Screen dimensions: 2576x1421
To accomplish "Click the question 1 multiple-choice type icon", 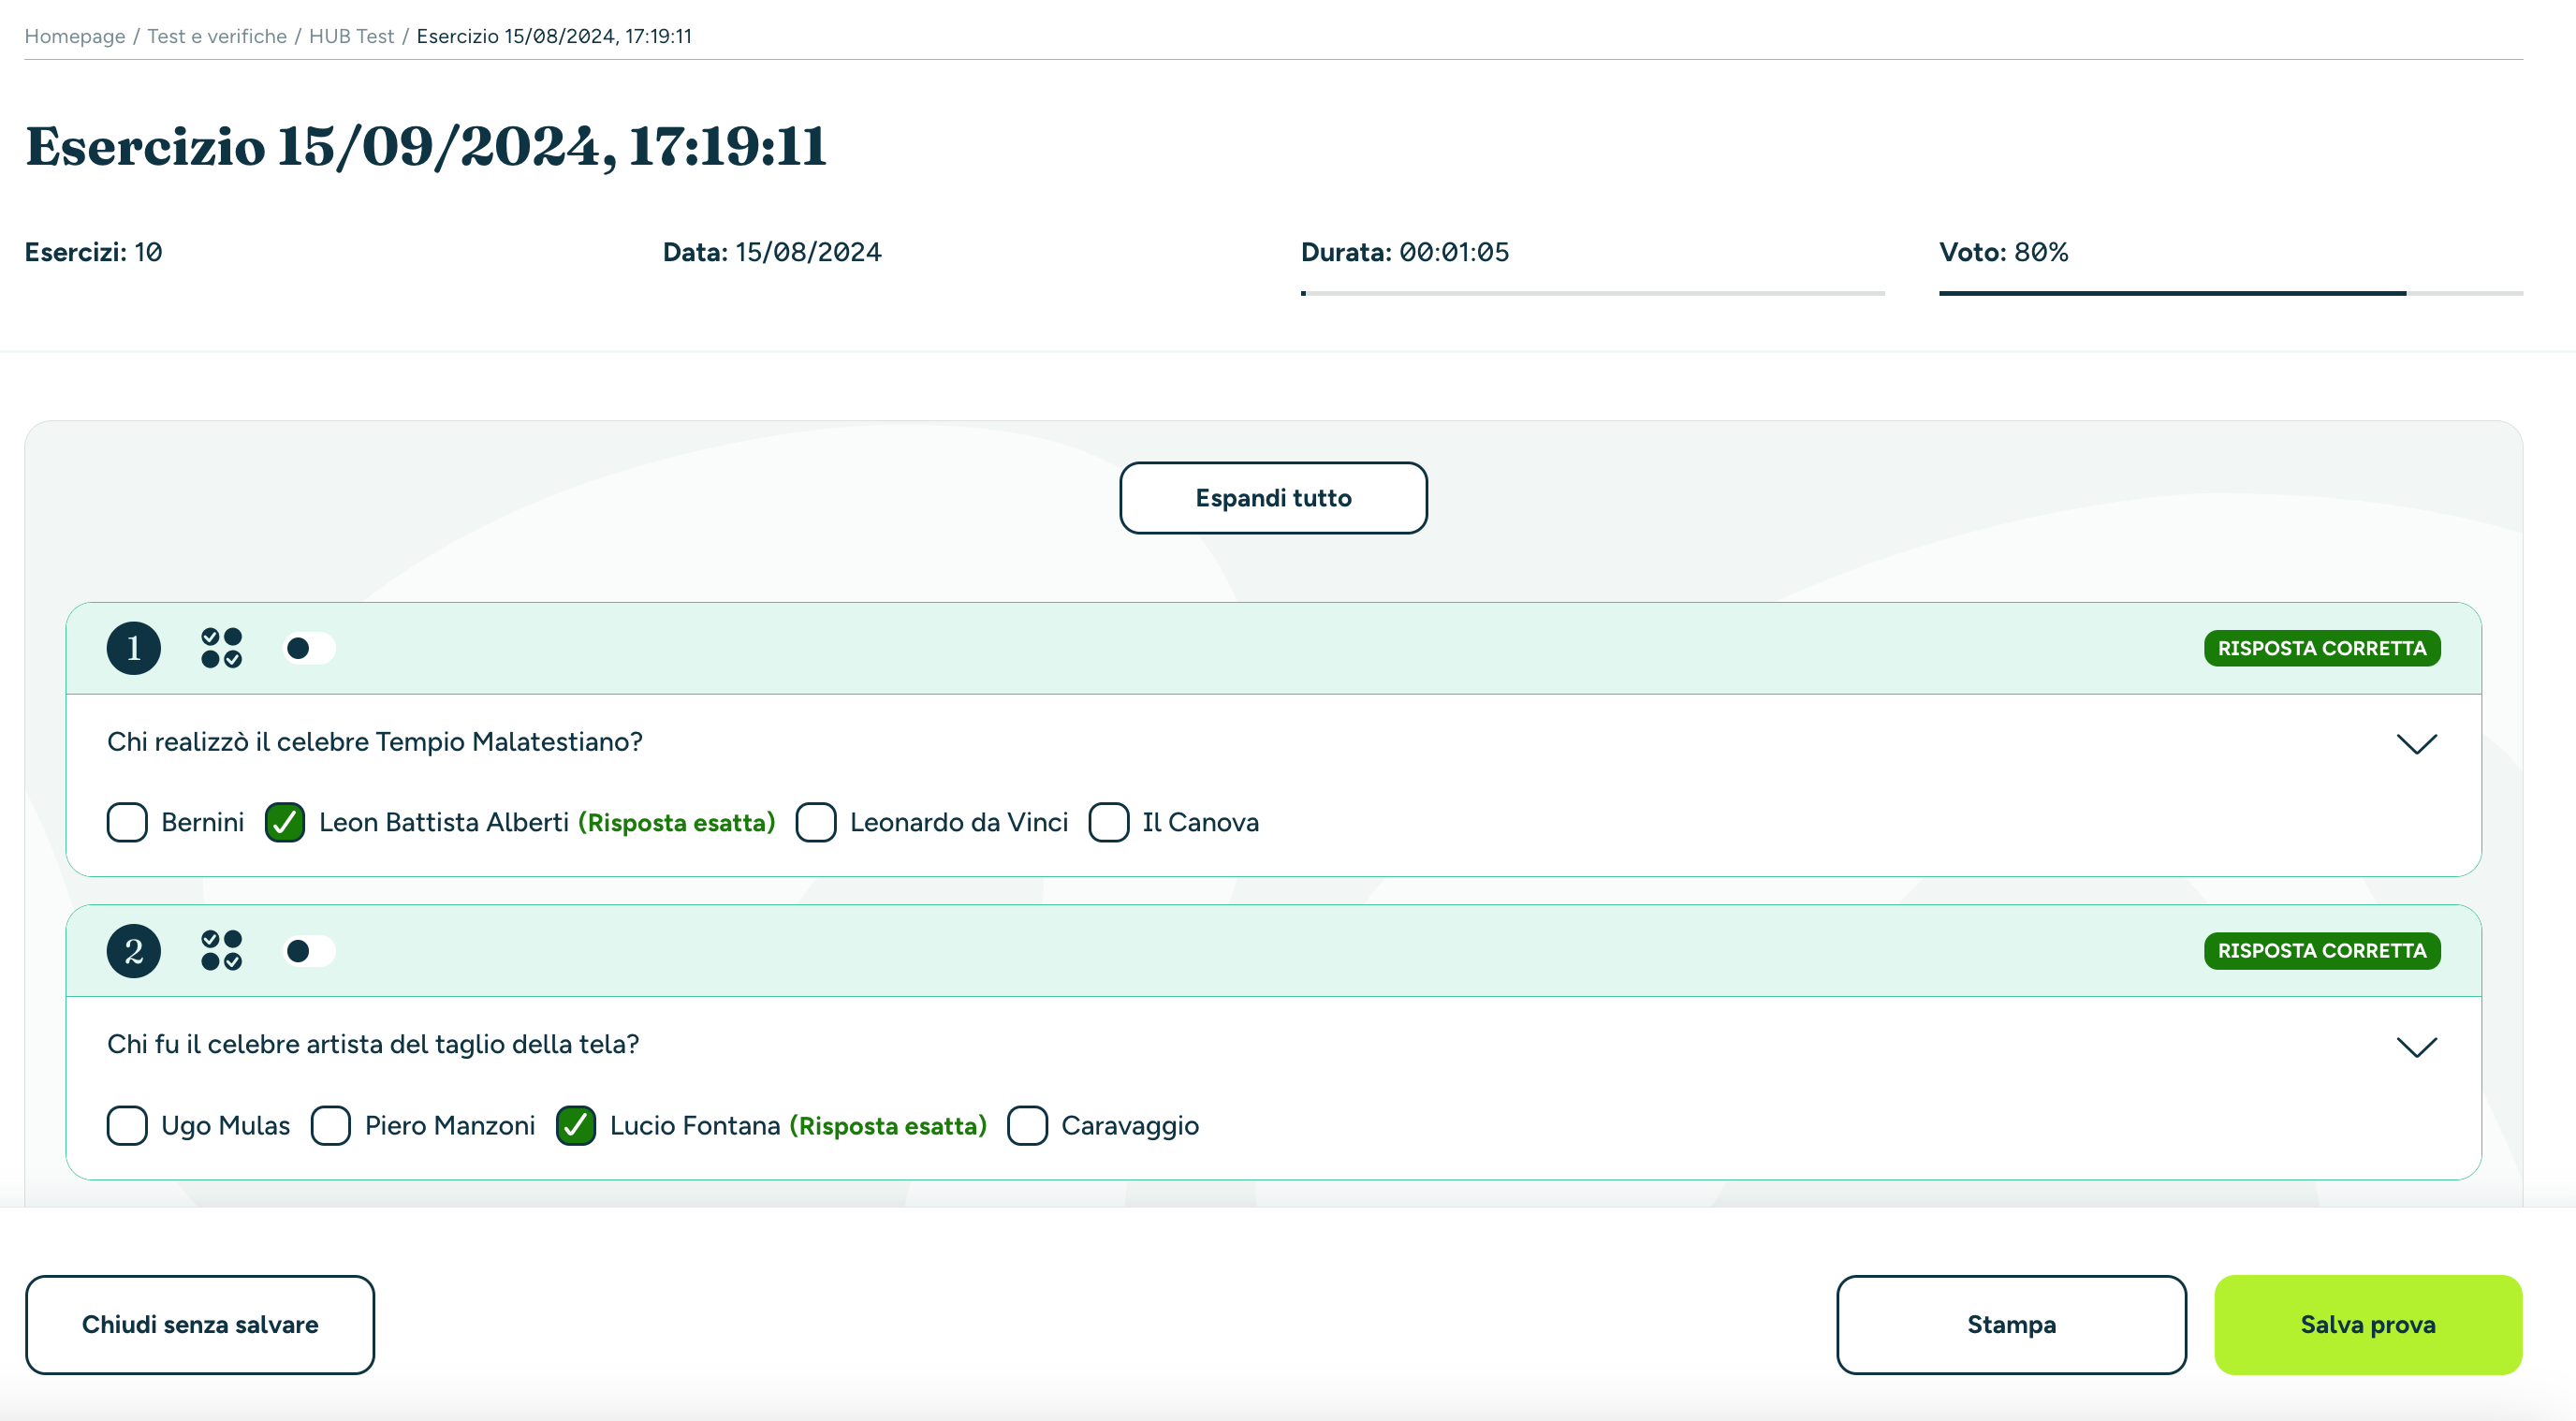I will [221, 648].
